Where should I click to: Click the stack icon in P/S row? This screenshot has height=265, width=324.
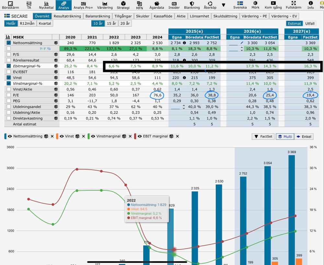click(56, 54)
